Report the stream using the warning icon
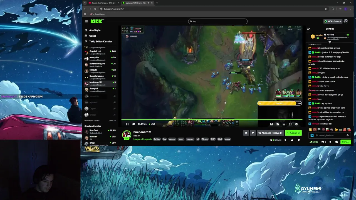The width and height of the screenshot is (356, 200). click(x=292, y=140)
